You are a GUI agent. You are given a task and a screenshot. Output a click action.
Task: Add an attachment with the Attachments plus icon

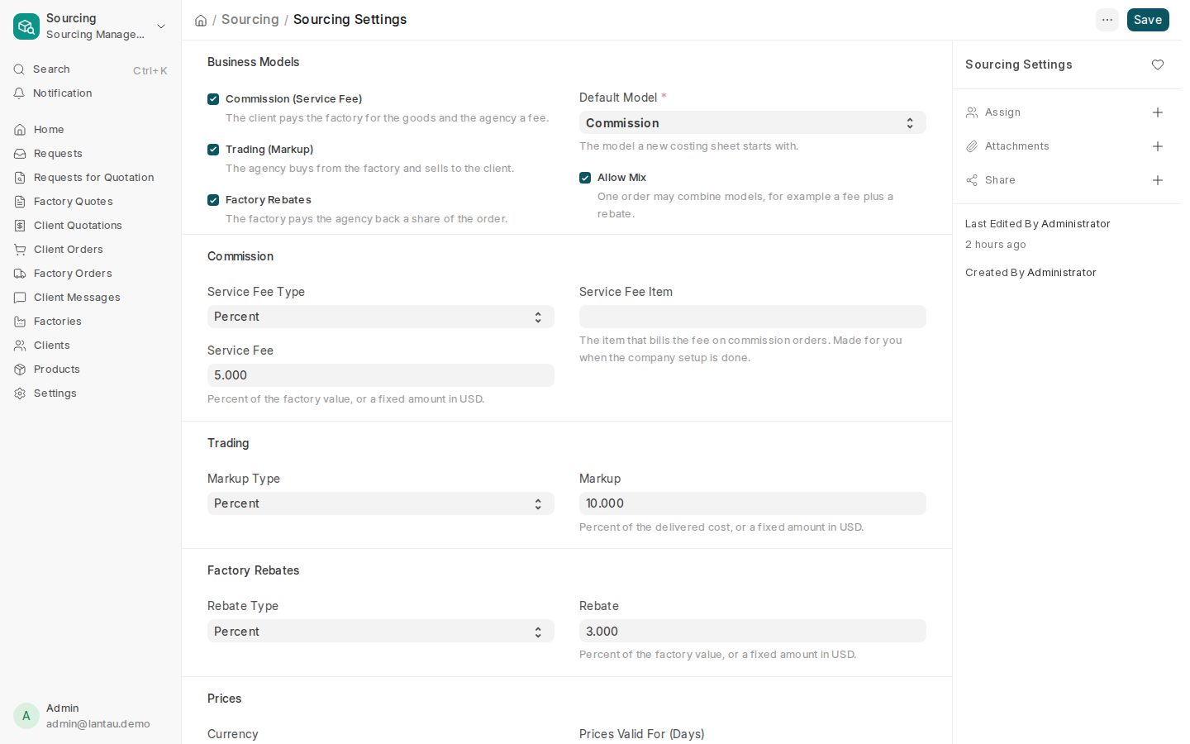[x=1158, y=146]
